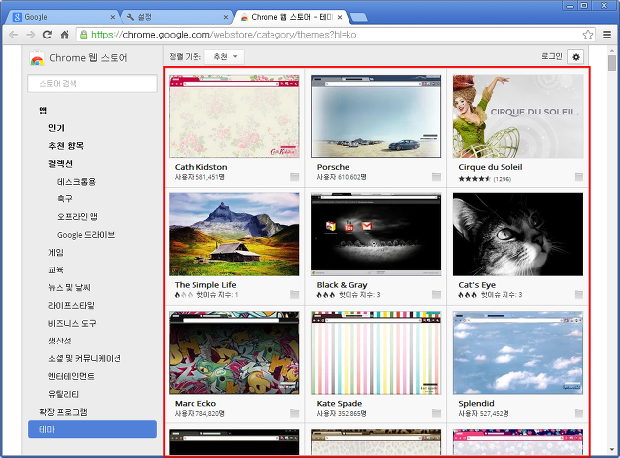Go back with the browser back arrow
This screenshot has height=458, width=620.
(13, 35)
